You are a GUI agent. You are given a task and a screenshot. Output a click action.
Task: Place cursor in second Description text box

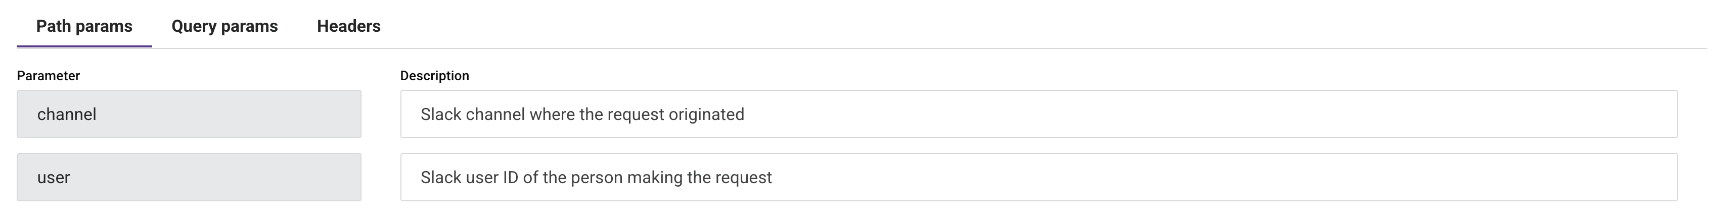pyautogui.click(x=1038, y=178)
